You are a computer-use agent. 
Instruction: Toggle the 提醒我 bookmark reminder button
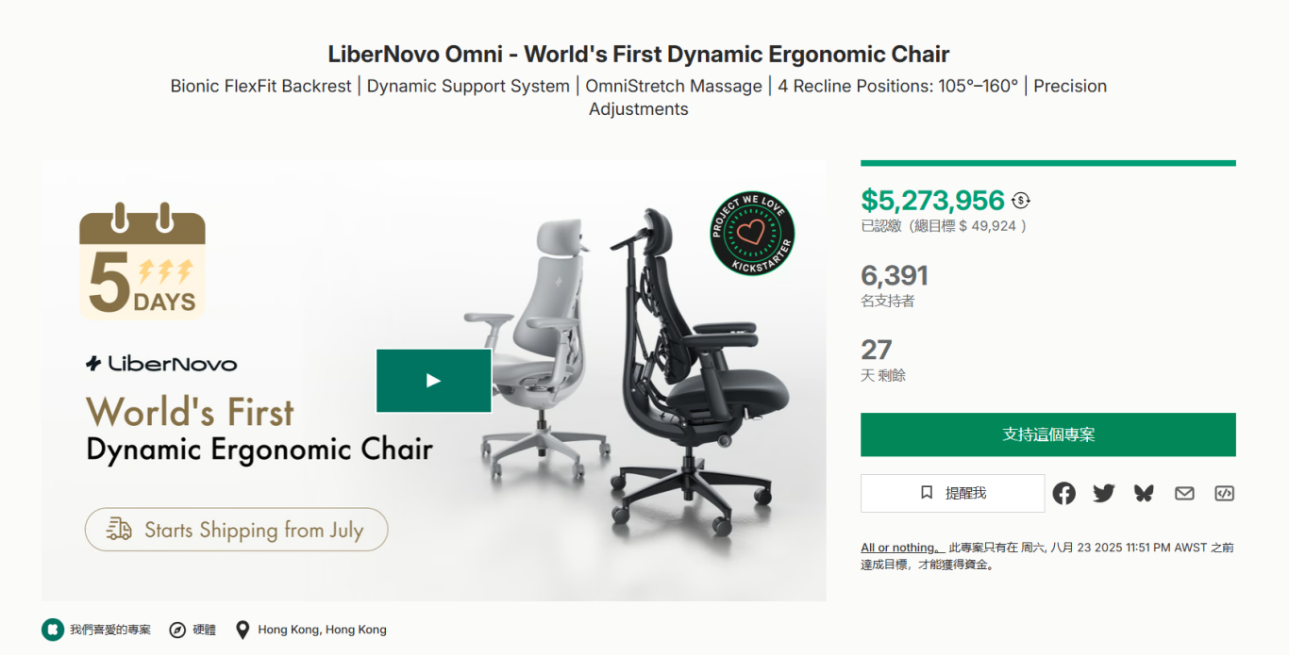[x=952, y=493]
